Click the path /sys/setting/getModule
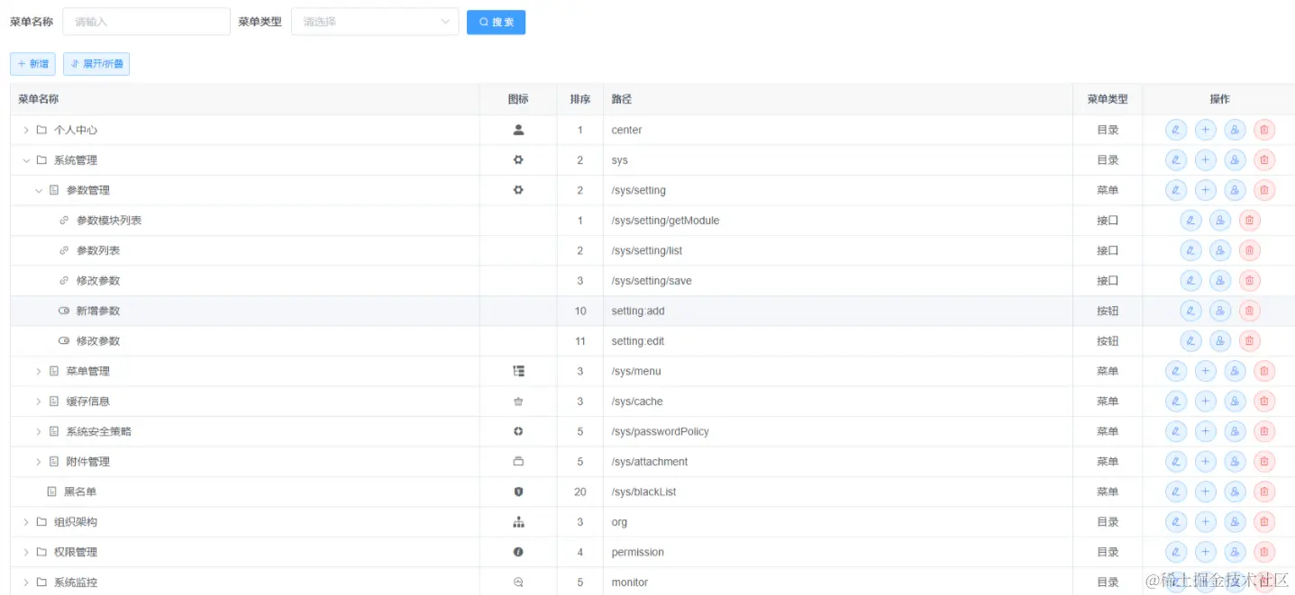 coord(665,221)
